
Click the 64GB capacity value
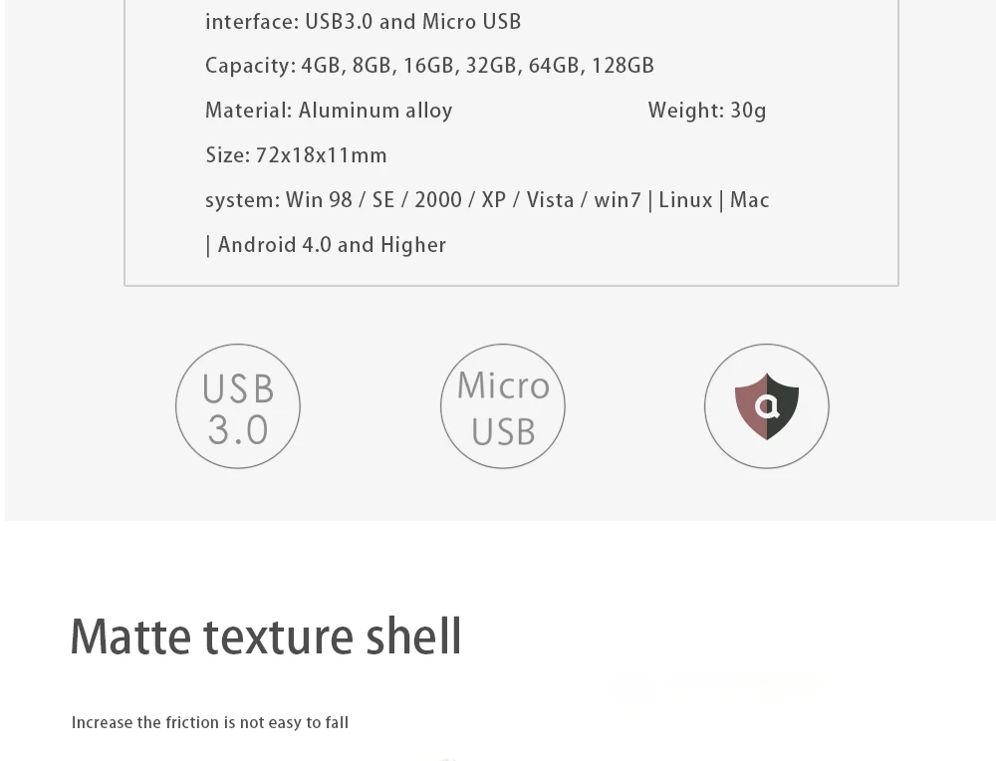[554, 67]
